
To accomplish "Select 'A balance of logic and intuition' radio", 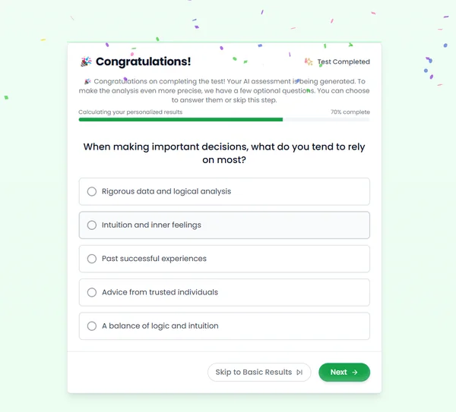I will click(x=92, y=326).
